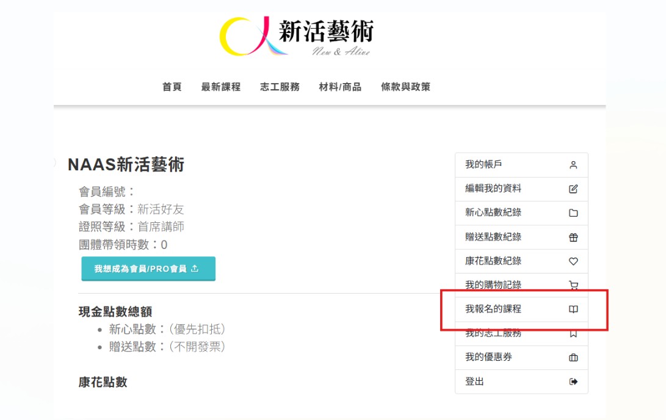Select 登出 to log out
666x420 pixels.
click(x=521, y=382)
